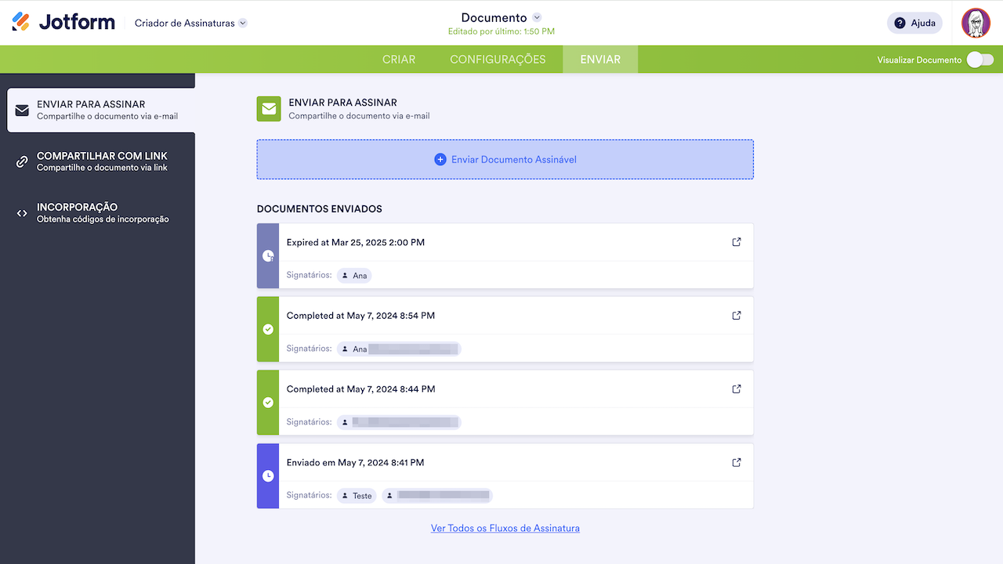Click the Teste signatory chip
Screen dimensions: 1003x564
[x=357, y=495]
